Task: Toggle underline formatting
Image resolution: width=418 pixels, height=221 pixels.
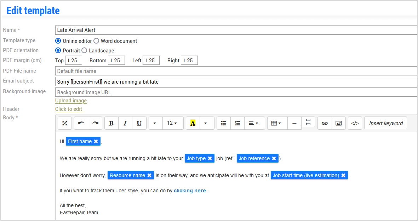Action: point(139,123)
